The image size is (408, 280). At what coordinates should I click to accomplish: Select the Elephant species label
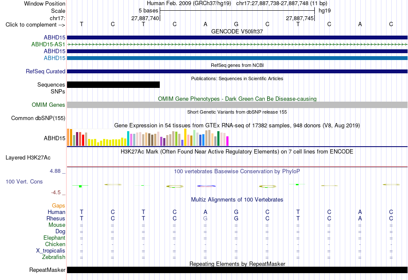[54, 238]
